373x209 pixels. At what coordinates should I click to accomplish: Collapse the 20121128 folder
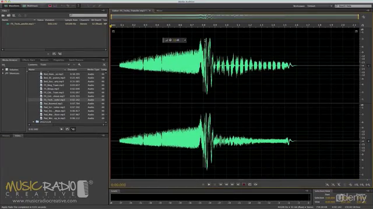[x=34, y=122]
